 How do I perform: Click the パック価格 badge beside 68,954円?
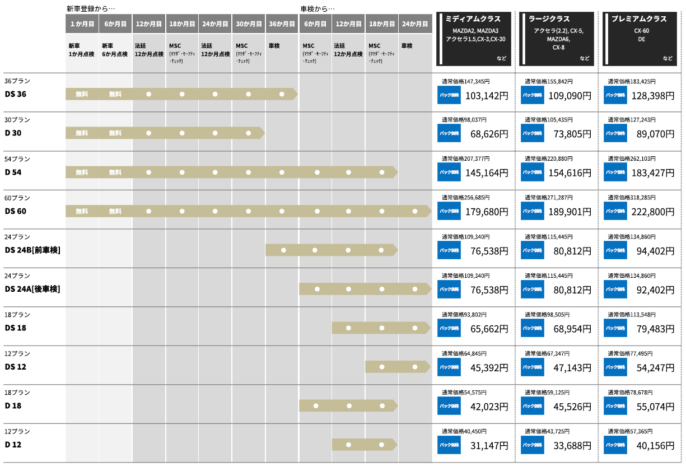click(x=532, y=328)
